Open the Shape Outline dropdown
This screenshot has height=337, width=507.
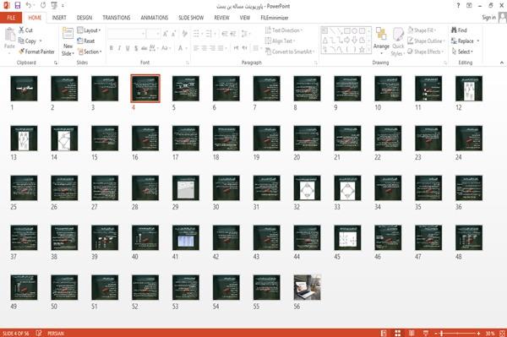pos(426,41)
